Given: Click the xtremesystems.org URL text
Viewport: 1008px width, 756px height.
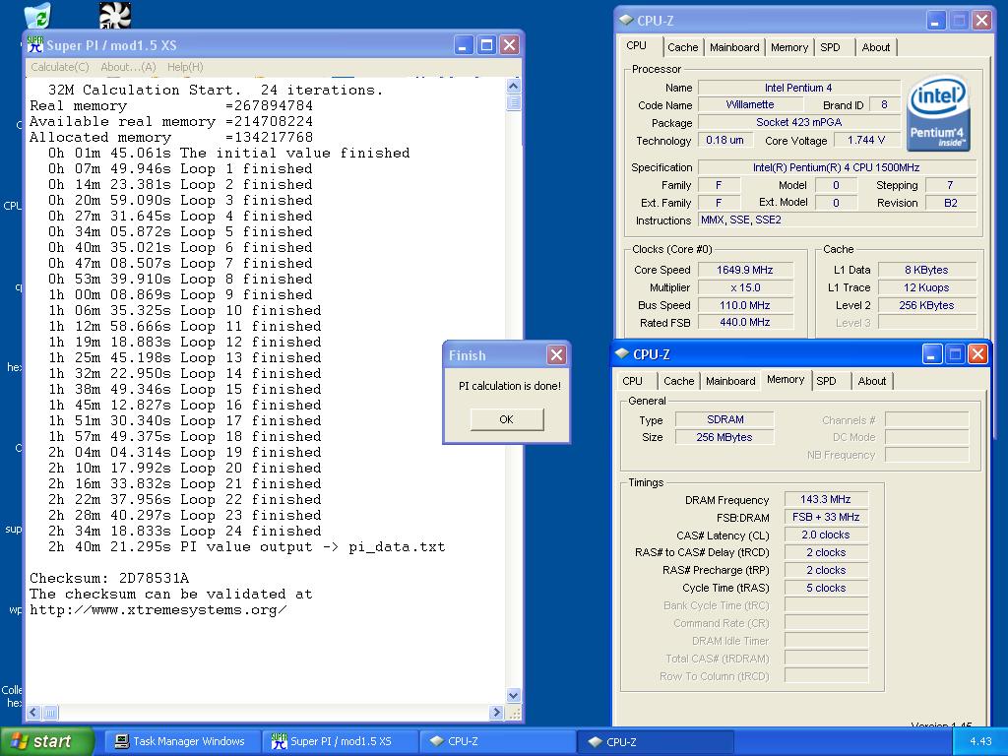Looking at the screenshot, I should click(x=158, y=609).
